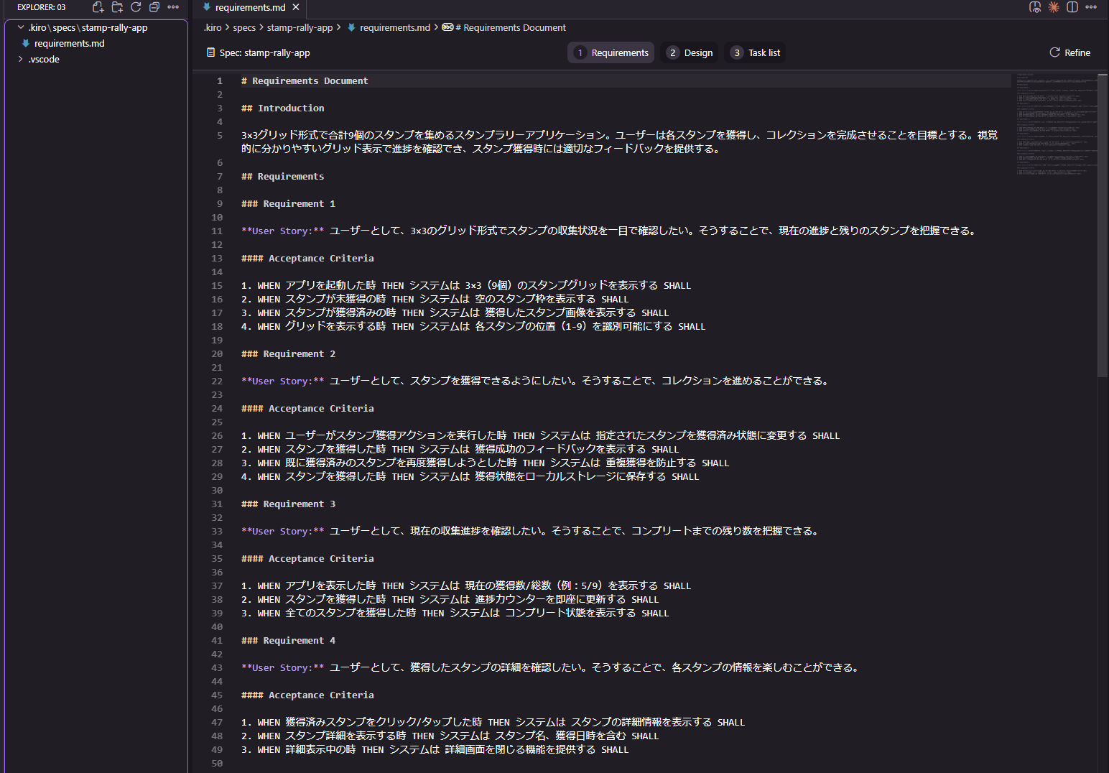Open the editor's more actions ellipsis menu
Image resolution: width=1109 pixels, height=773 pixels.
[x=1091, y=7]
